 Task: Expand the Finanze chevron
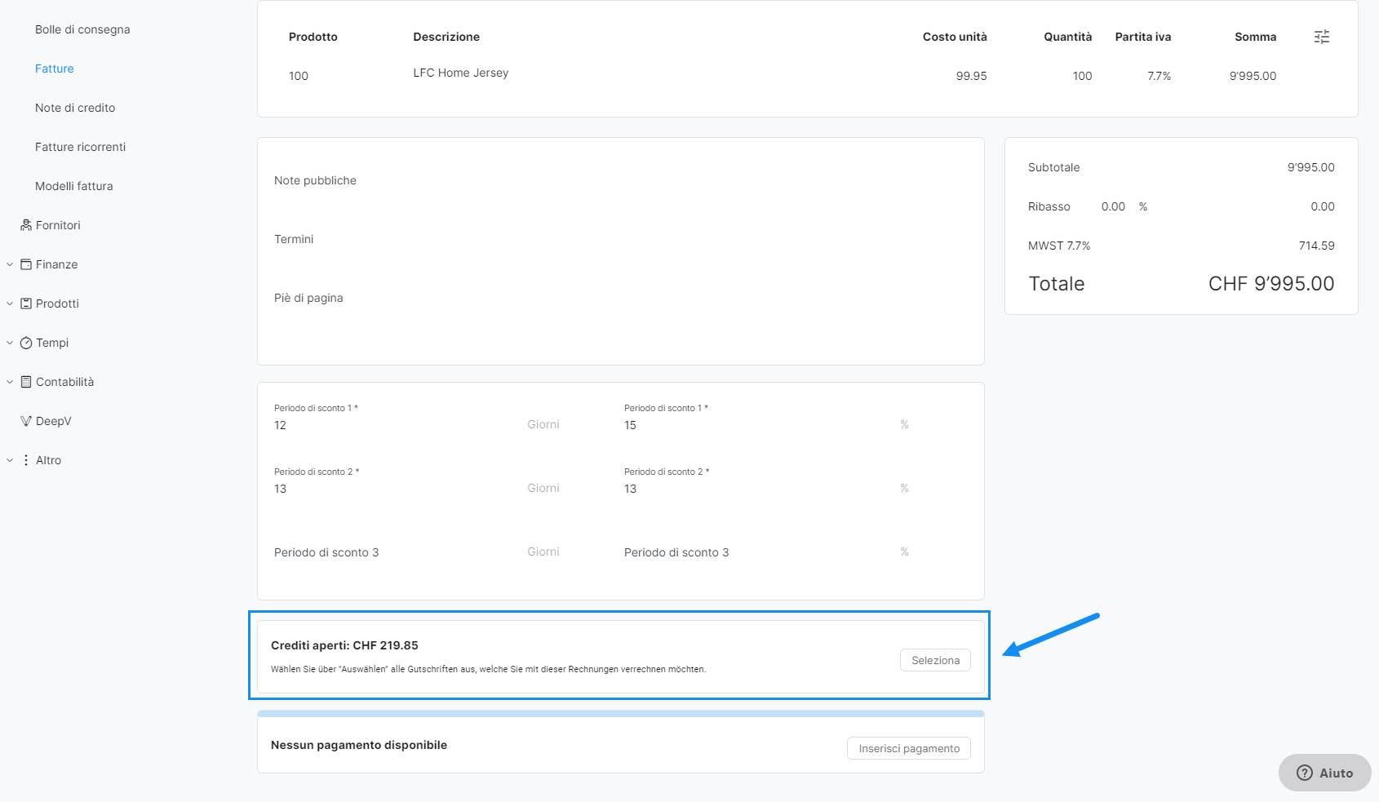click(x=10, y=264)
